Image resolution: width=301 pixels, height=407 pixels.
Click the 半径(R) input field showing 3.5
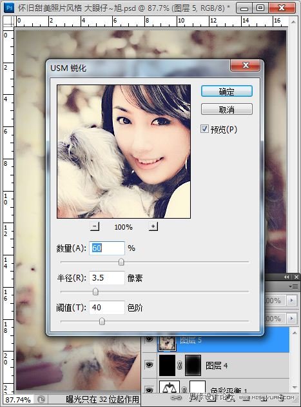click(x=107, y=278)
